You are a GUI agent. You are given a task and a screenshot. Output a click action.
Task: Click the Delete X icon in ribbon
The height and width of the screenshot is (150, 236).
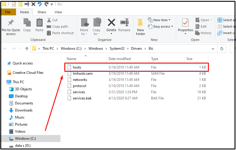pos(112,22)
